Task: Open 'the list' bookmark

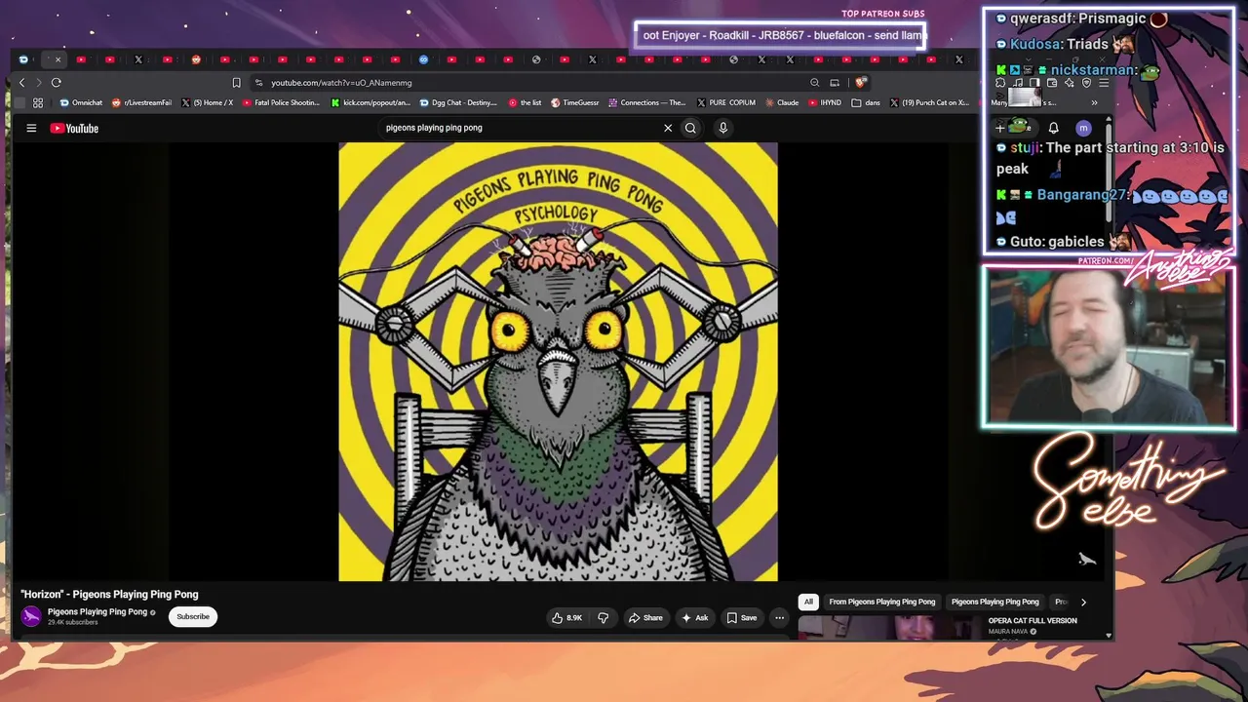Action: [525, 102]
